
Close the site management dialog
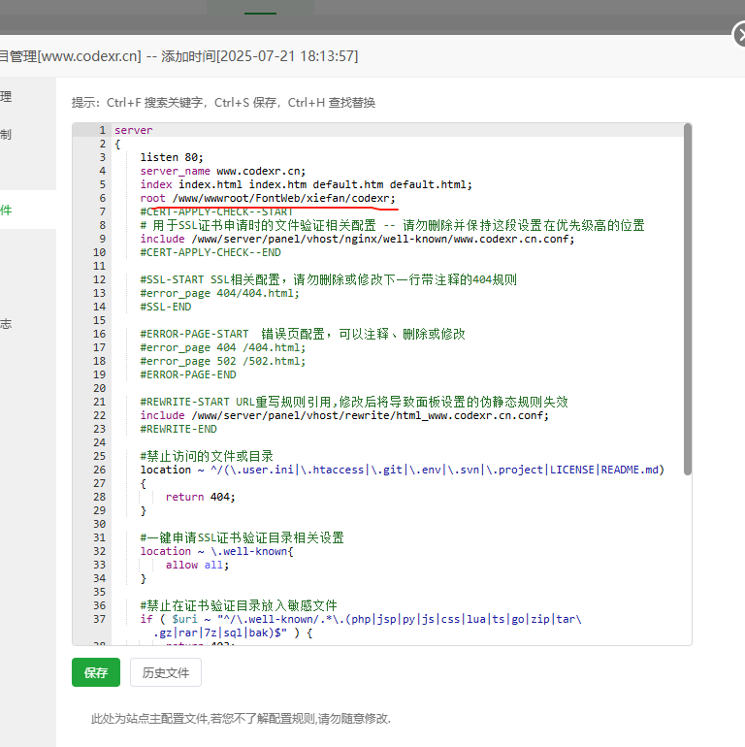pyautogui.click(x=740, y=35)
